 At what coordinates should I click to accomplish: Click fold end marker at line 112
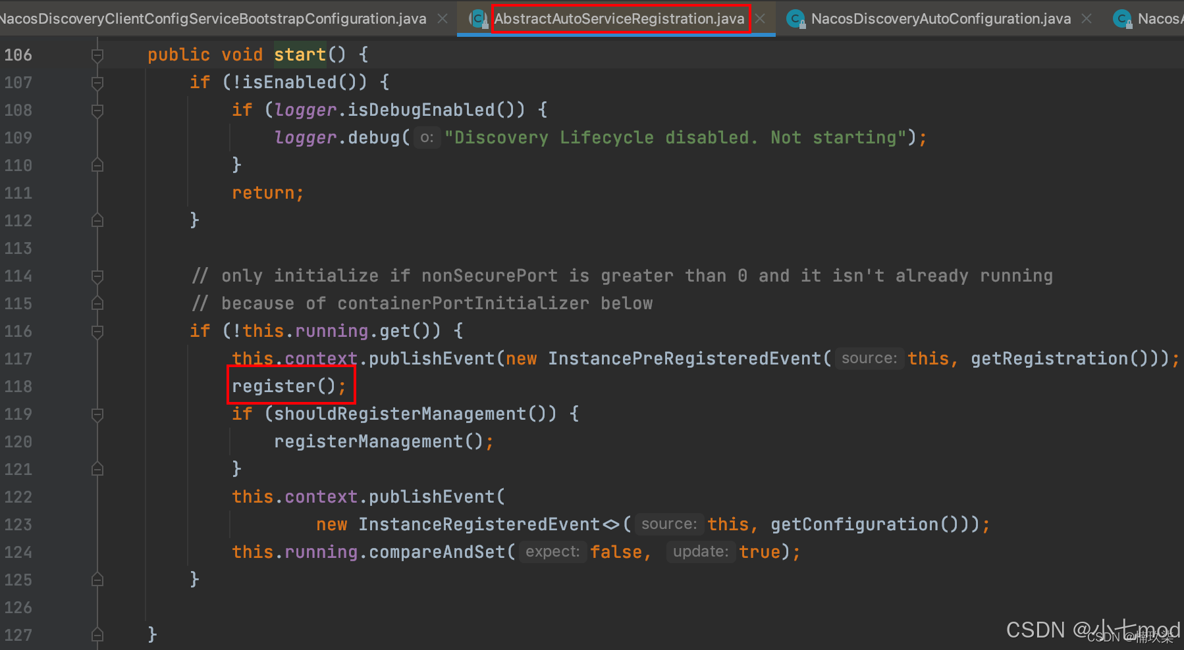[97, 220]
